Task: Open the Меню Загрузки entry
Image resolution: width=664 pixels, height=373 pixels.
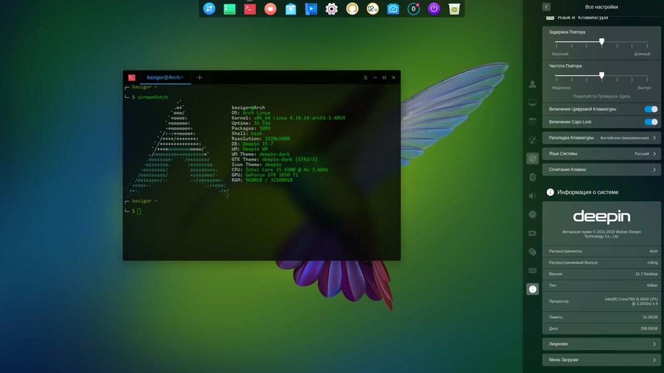Action: click(601, 360)
